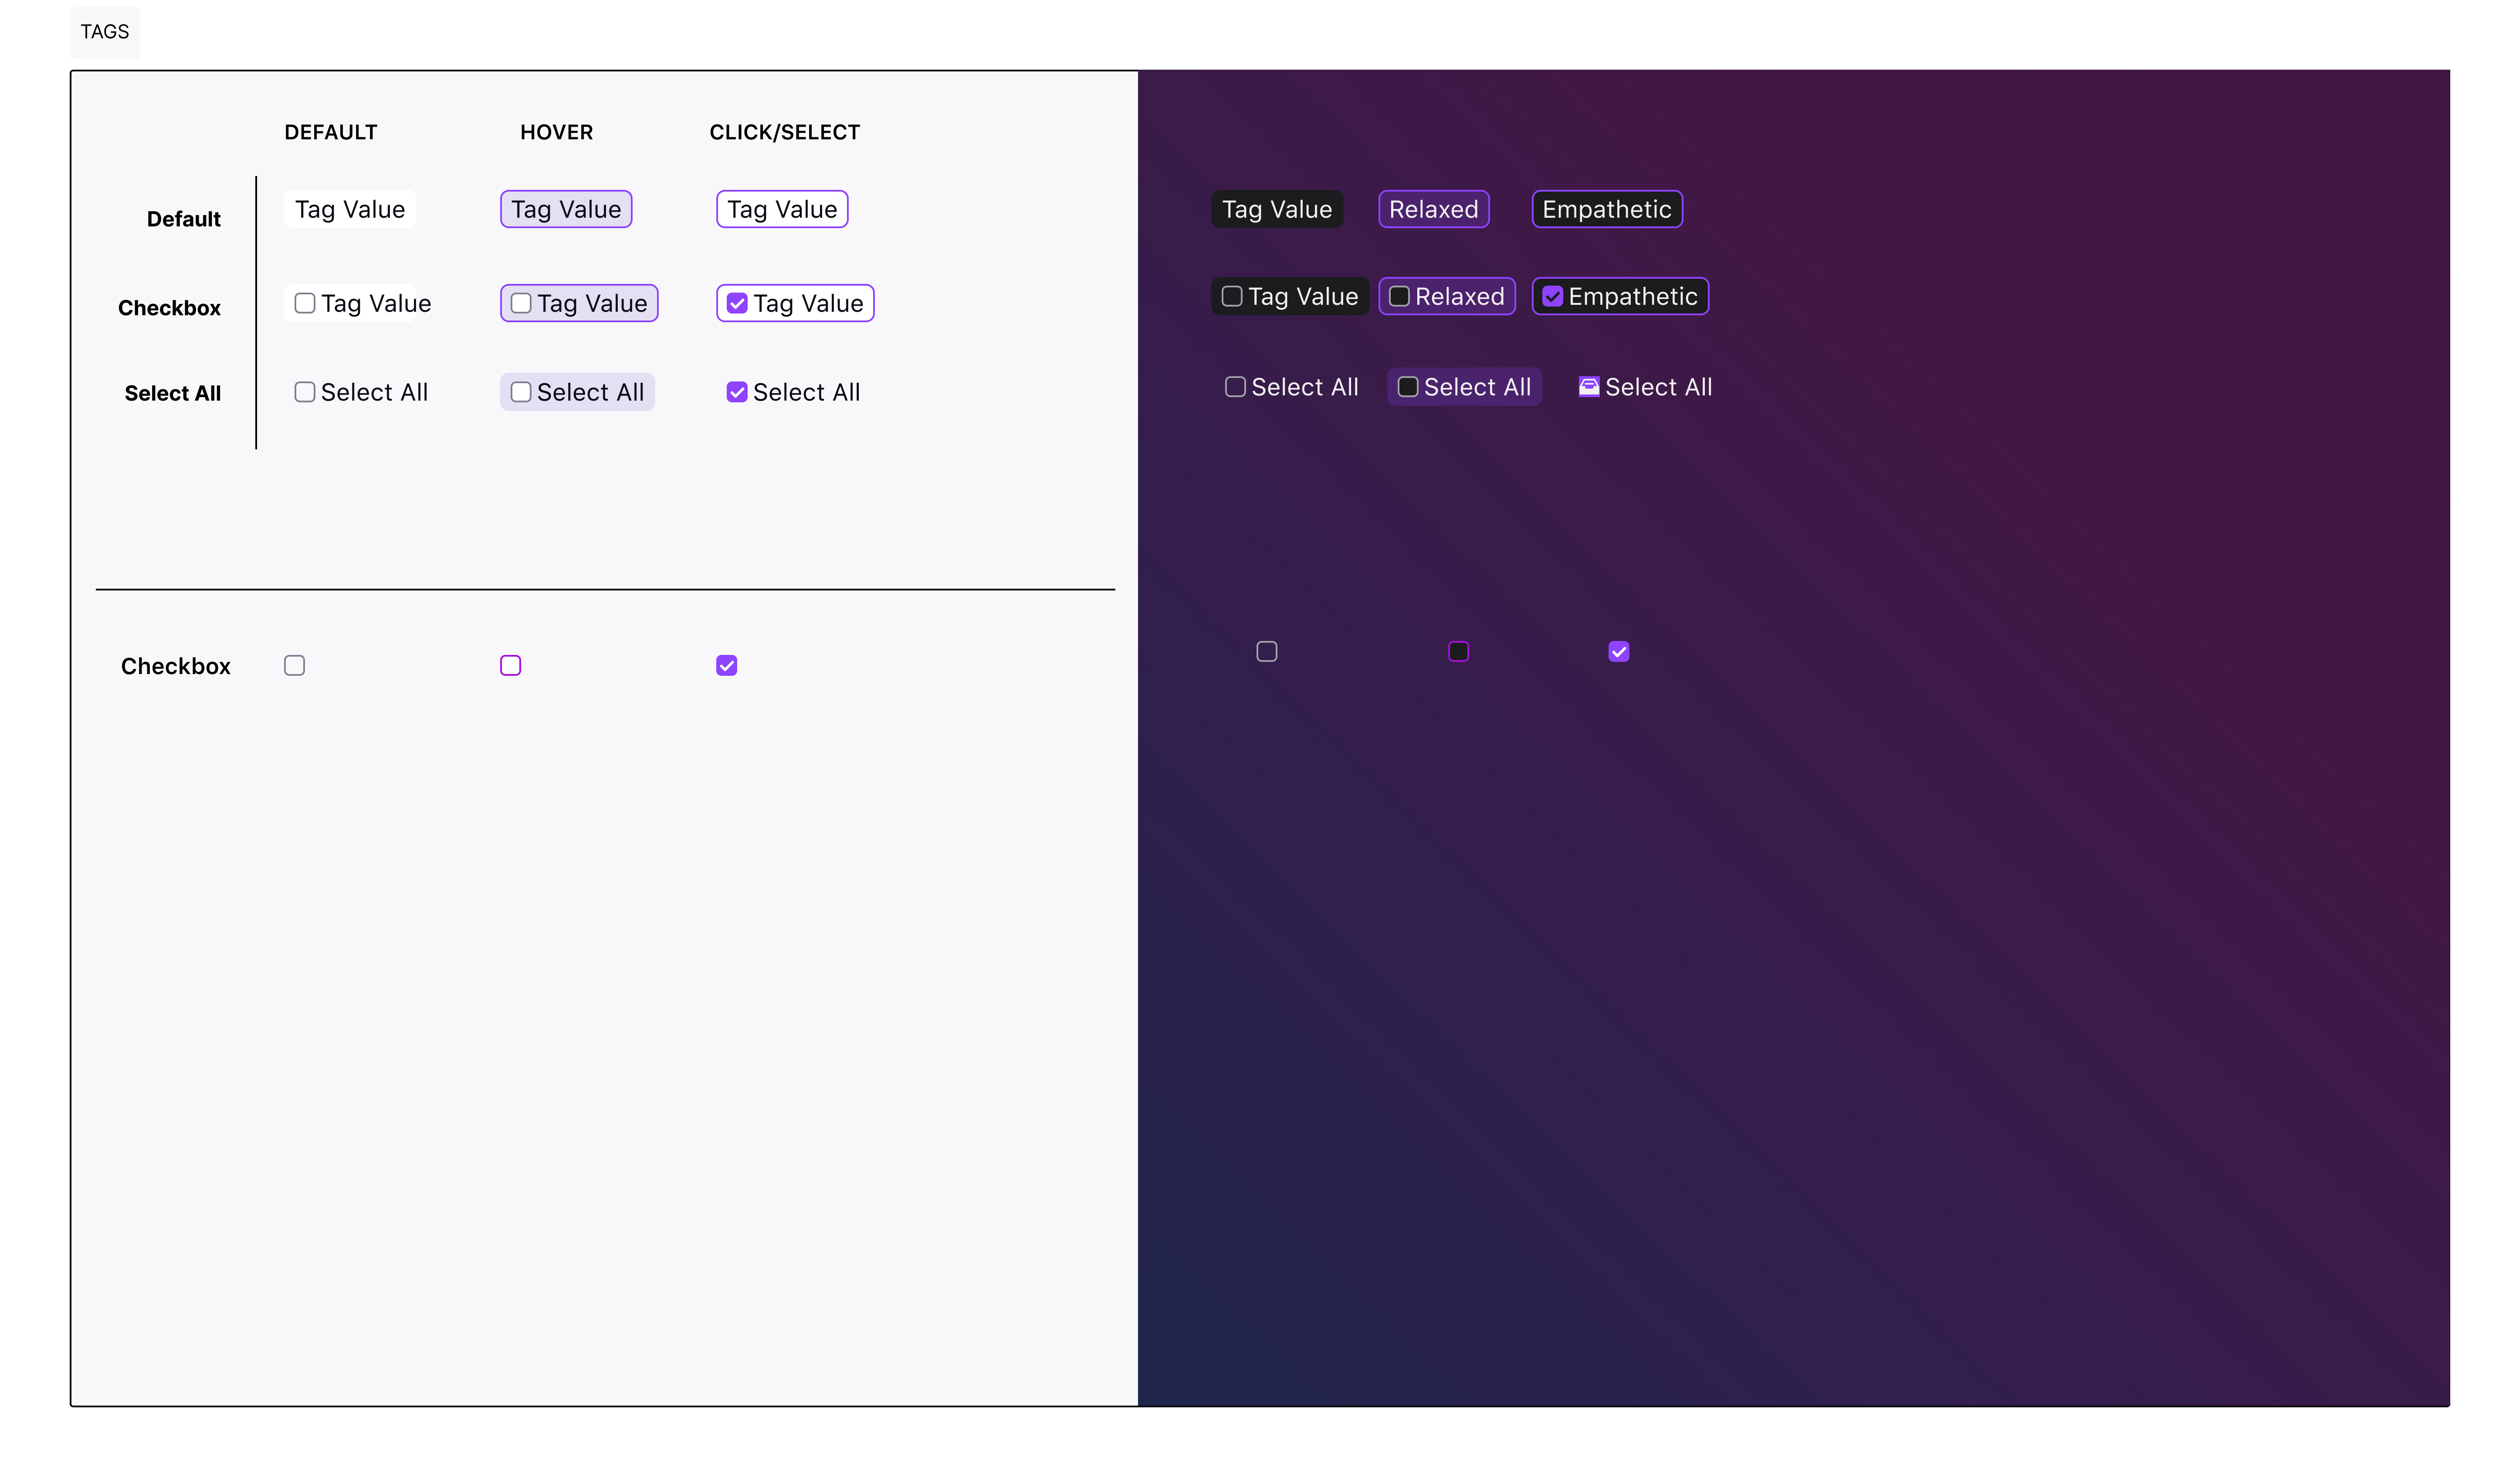2520x1477 pixels.
Task: Click the light selected Tag Value tag
Action: click(781, 210)
